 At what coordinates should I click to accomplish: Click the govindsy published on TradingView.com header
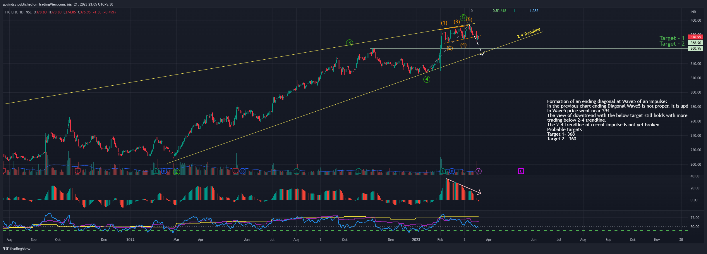[x=58, y=4]
